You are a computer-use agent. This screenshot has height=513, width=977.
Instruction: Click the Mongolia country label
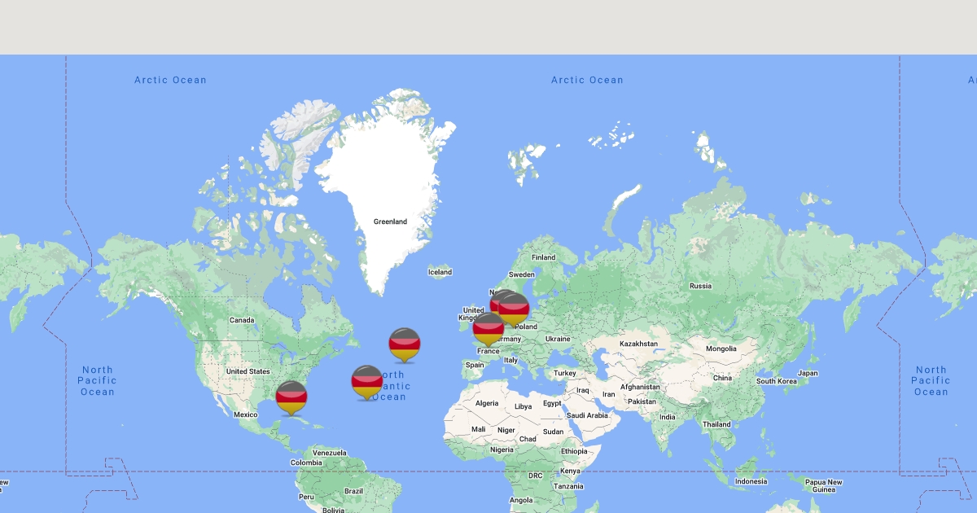pyautogui.click(x=721, y=349)
